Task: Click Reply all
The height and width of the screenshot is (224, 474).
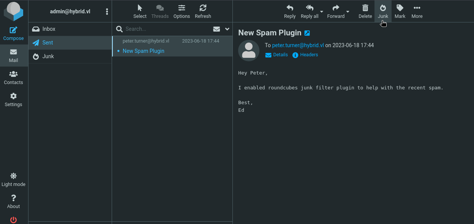Action: pos(310,11)
